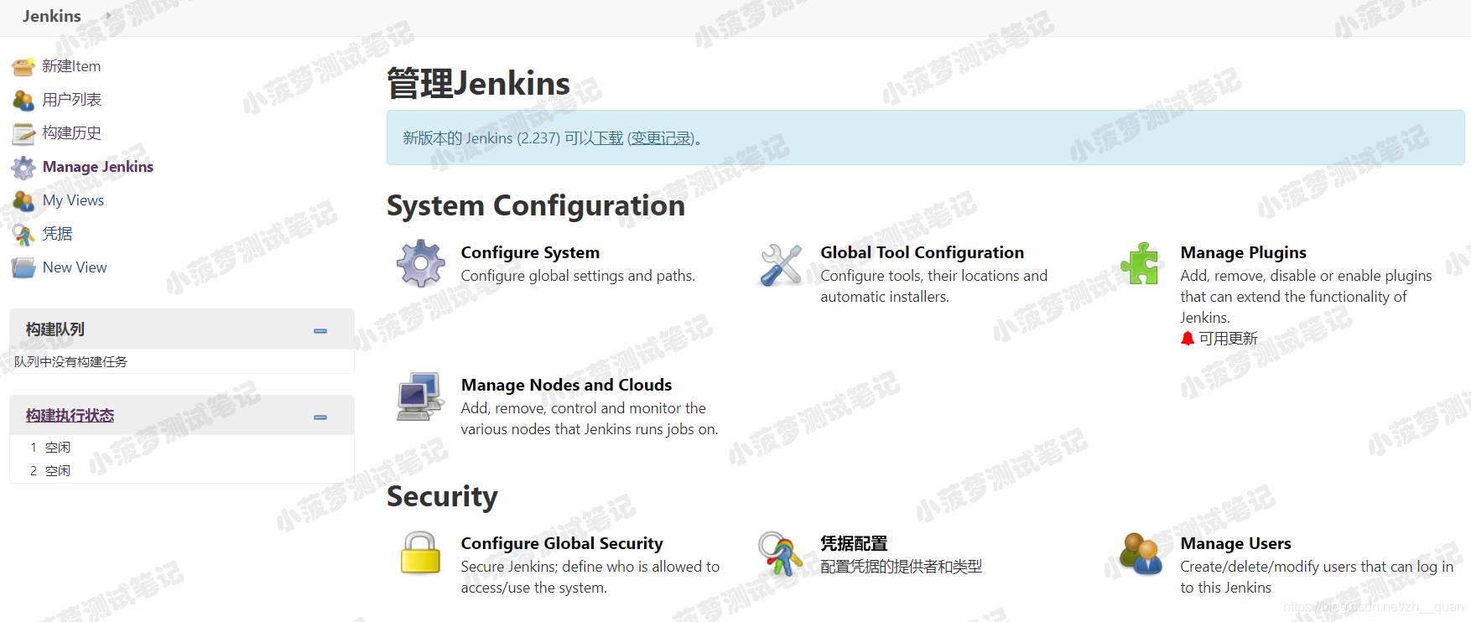
Task: Select Manage Jenkins in the sidebar
Action: click(98, 167)
